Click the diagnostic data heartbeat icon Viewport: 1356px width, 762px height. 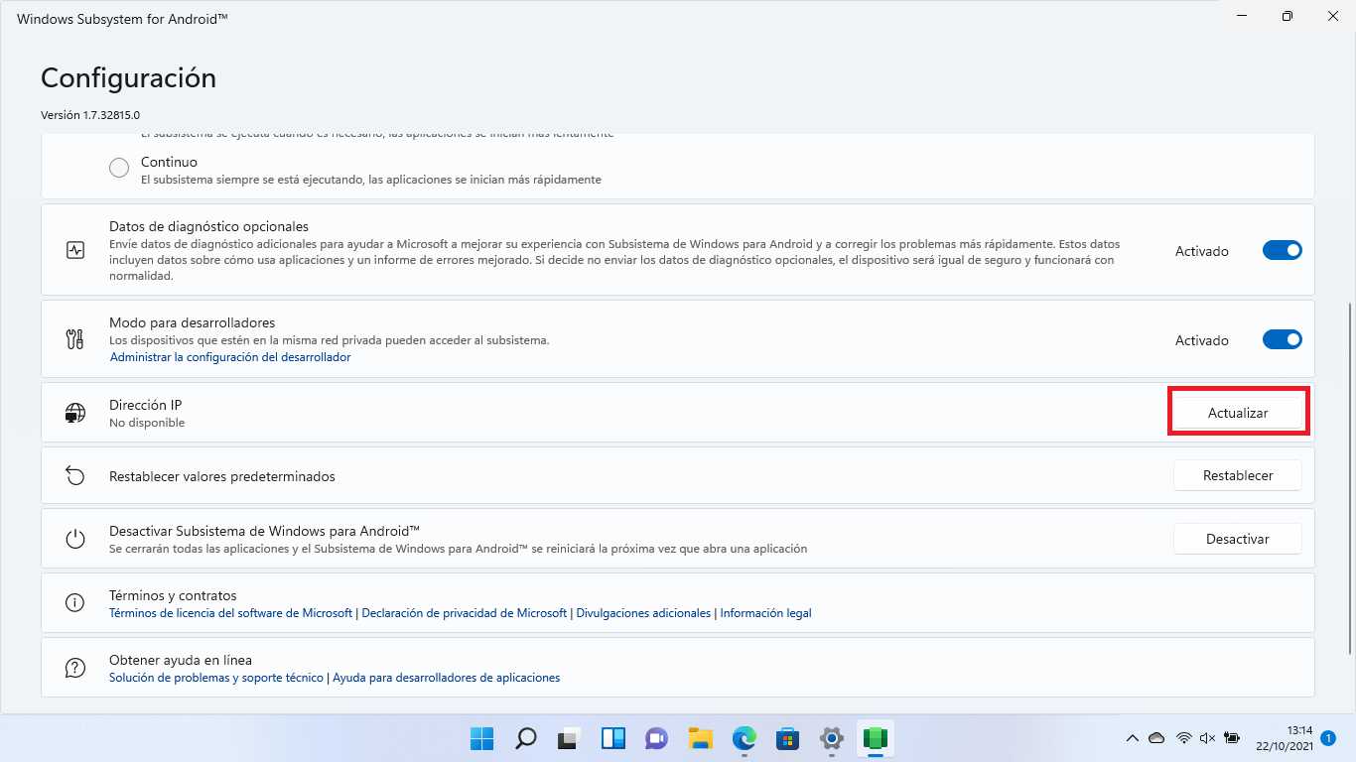click(75, 250)
